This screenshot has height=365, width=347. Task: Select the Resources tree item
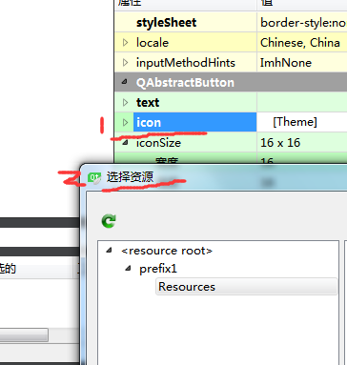point(246,287)
